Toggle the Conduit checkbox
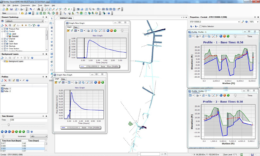The width and height of the screenshot is (260, 156). pyautogui.click(x=5, y=31)
